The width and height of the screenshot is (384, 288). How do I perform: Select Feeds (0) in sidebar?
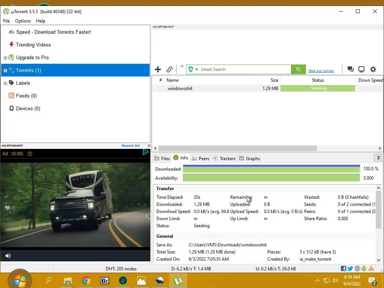(27, 96)
